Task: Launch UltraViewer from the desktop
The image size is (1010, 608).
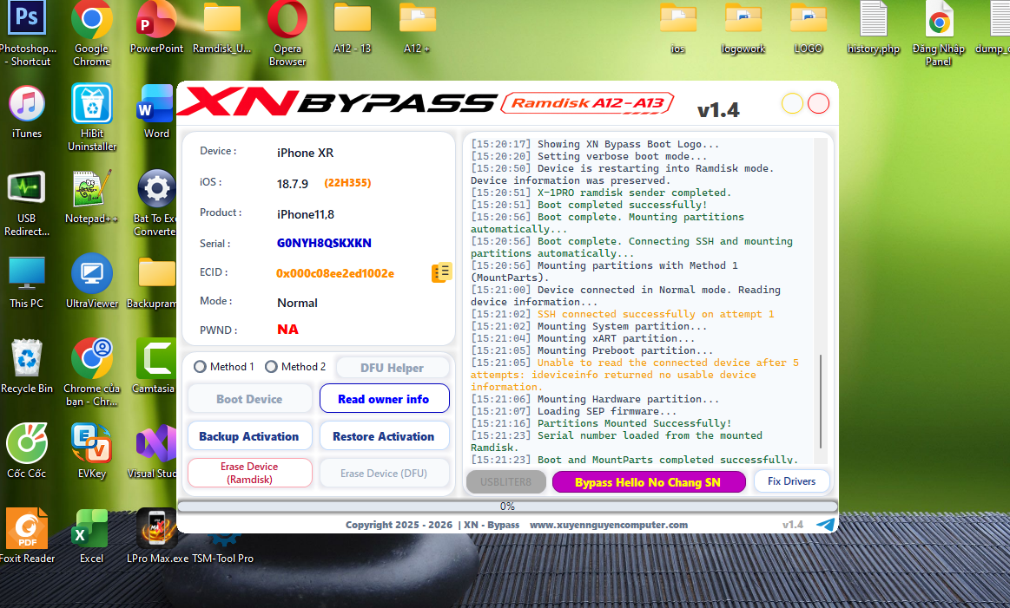Action: point(91,282)
